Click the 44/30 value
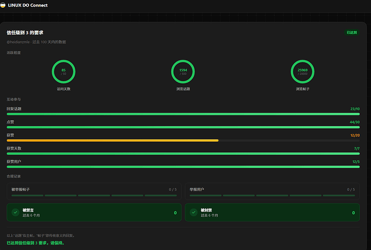371x250 pixels. click(x=355, y=122)
